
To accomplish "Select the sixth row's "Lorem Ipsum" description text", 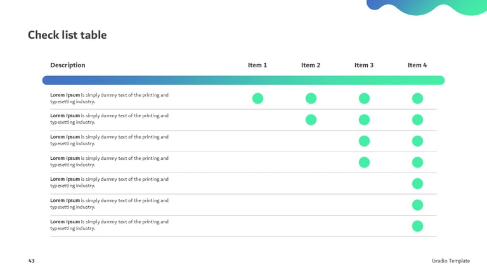I will pos(109,204).
